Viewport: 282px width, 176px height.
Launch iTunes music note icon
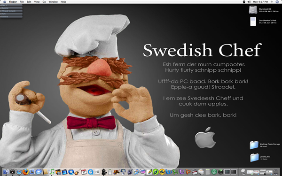(x=52, y=172)
